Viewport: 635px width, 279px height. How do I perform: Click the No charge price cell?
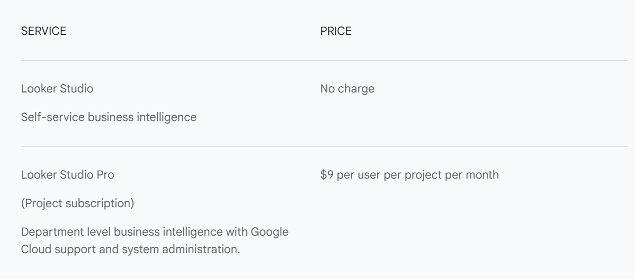(347, 89)
